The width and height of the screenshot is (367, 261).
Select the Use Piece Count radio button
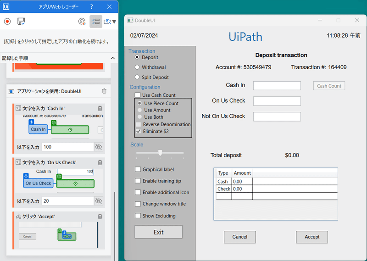140,103
